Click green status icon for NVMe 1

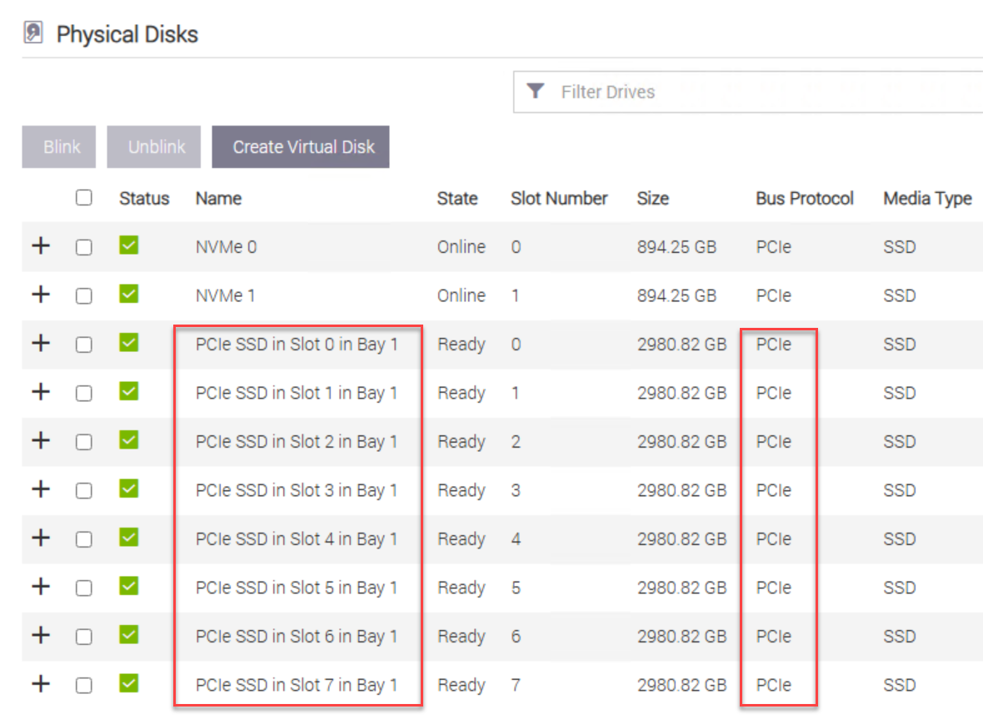[129, 295]
